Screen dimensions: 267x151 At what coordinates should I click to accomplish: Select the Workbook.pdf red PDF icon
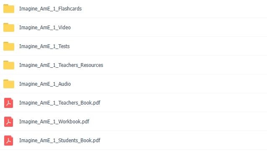pyautogui.click(x=9, y=122)
